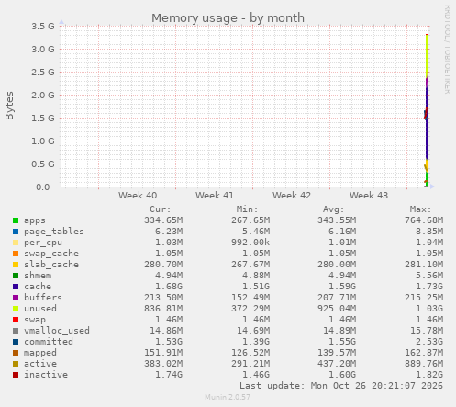Image resolution: width=456 pixels, height=407 pixels.
Task: Click the 'Cur:' column header
Action: pyautogui.click(x=161, y=209)
